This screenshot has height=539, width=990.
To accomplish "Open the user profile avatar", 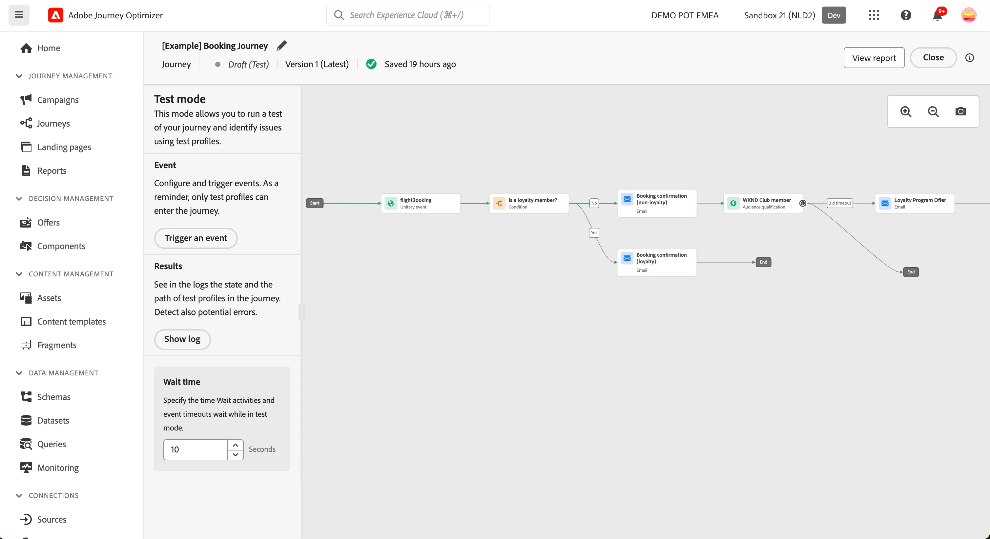I will (969, 15).
